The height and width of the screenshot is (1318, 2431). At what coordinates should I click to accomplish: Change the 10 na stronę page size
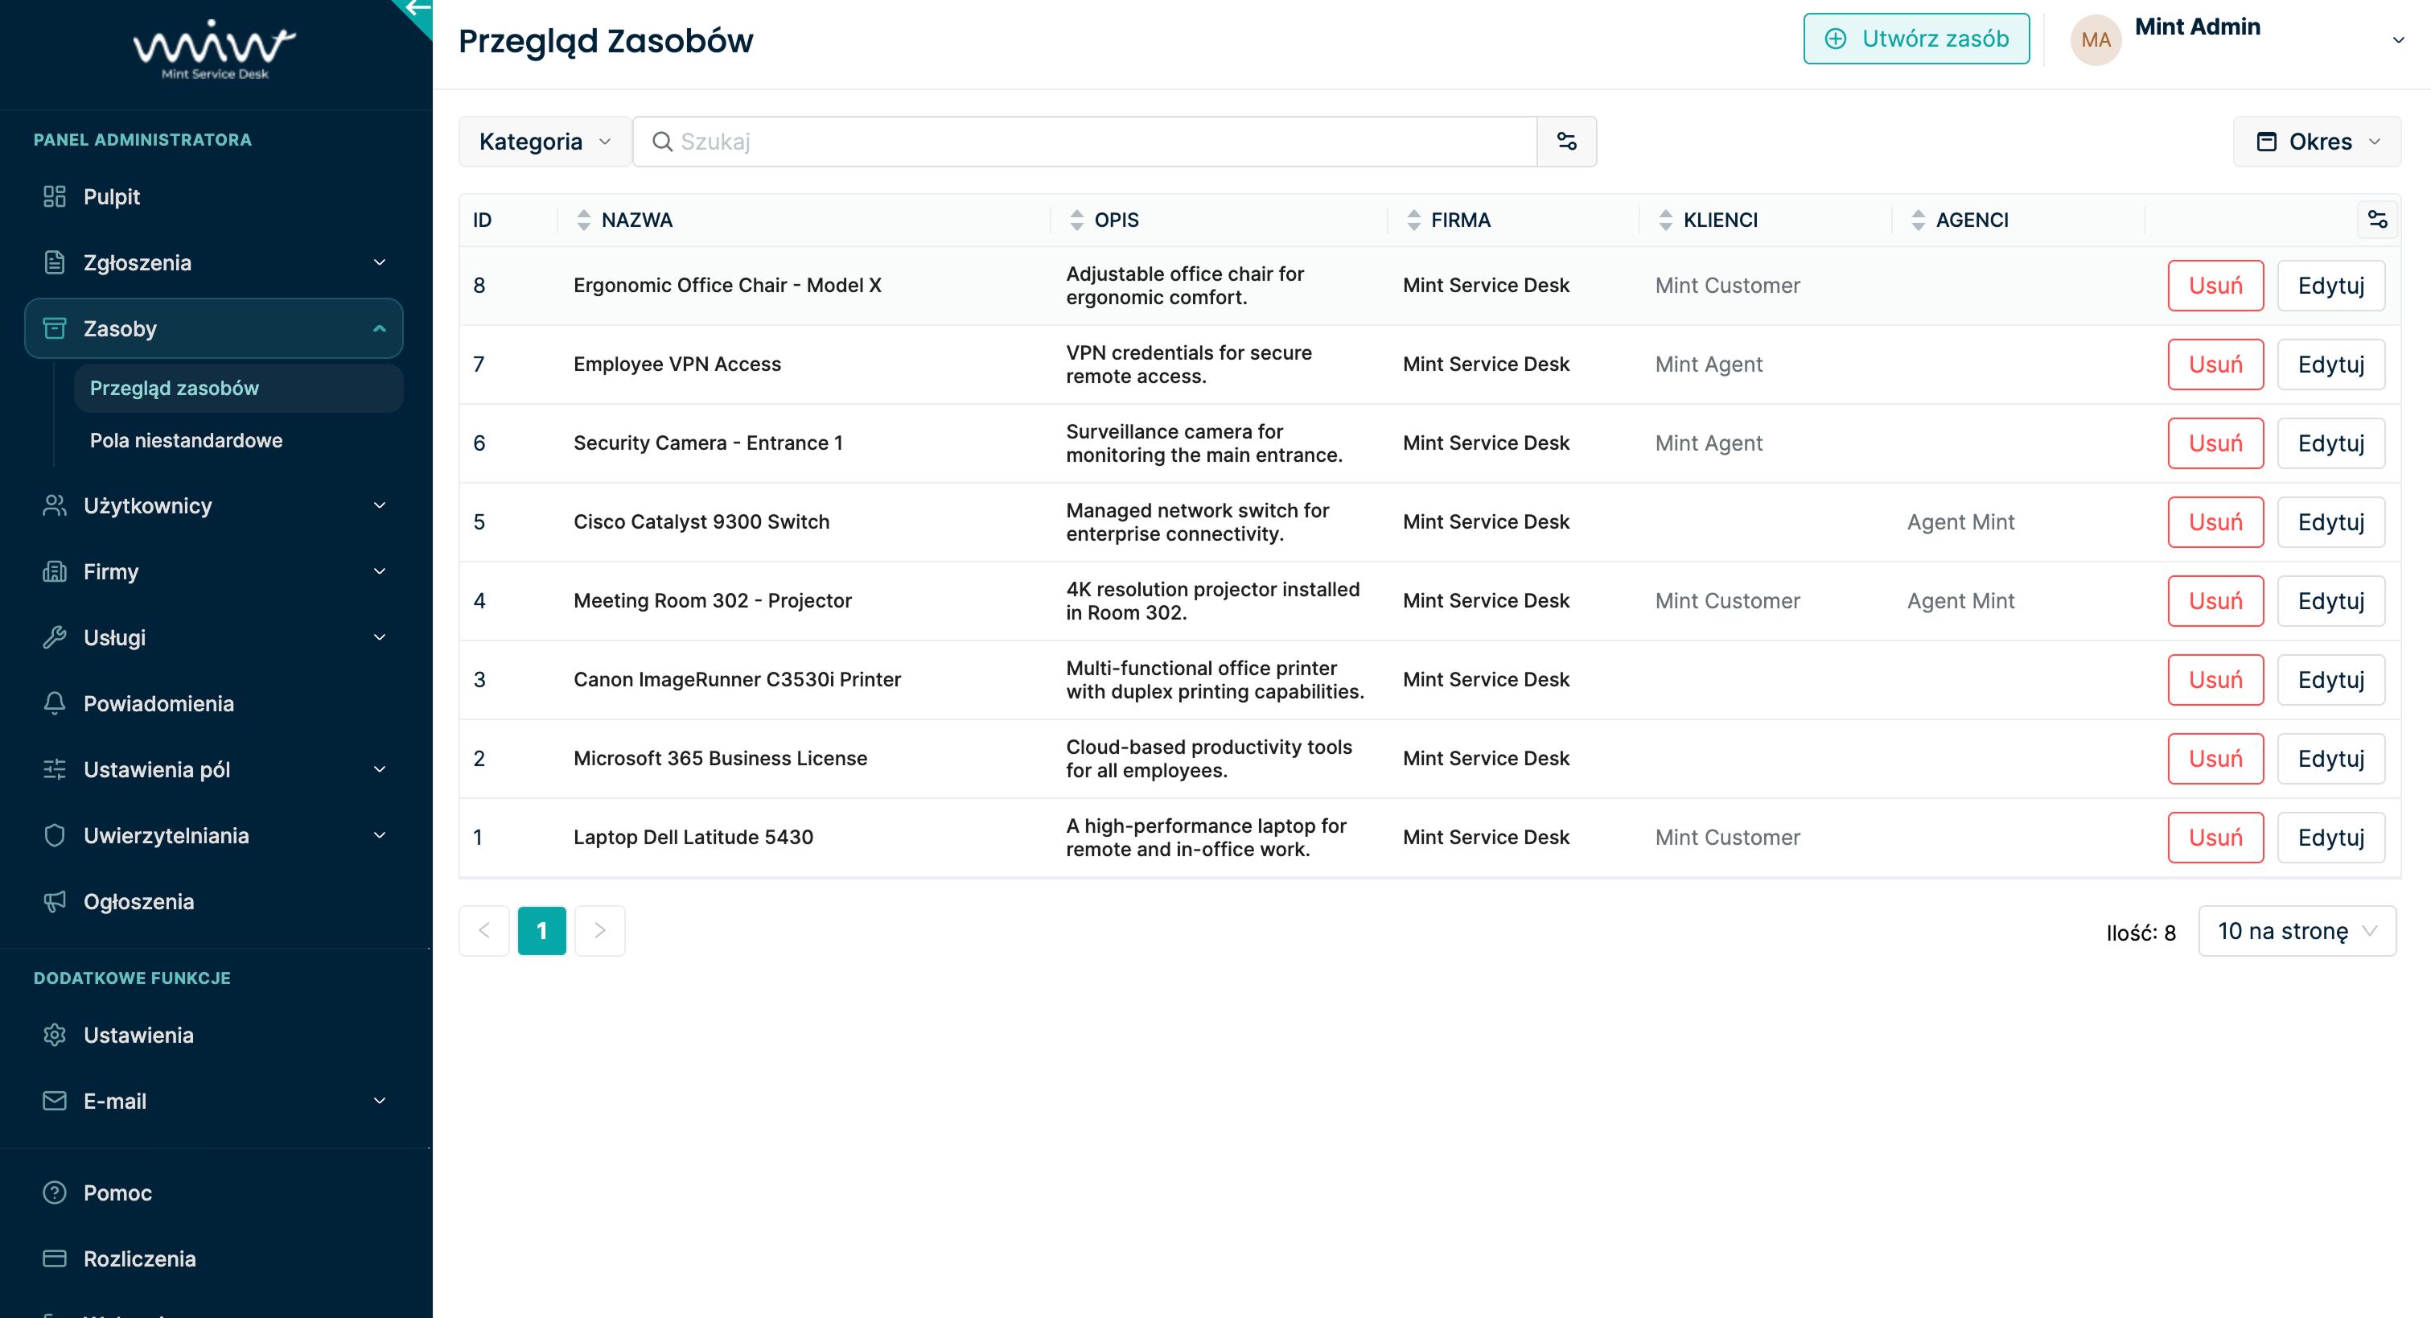2296,931
